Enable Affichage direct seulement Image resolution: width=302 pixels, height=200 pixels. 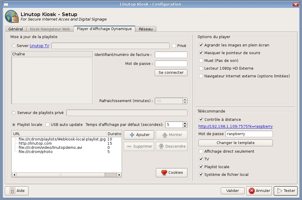coord(201,151)
